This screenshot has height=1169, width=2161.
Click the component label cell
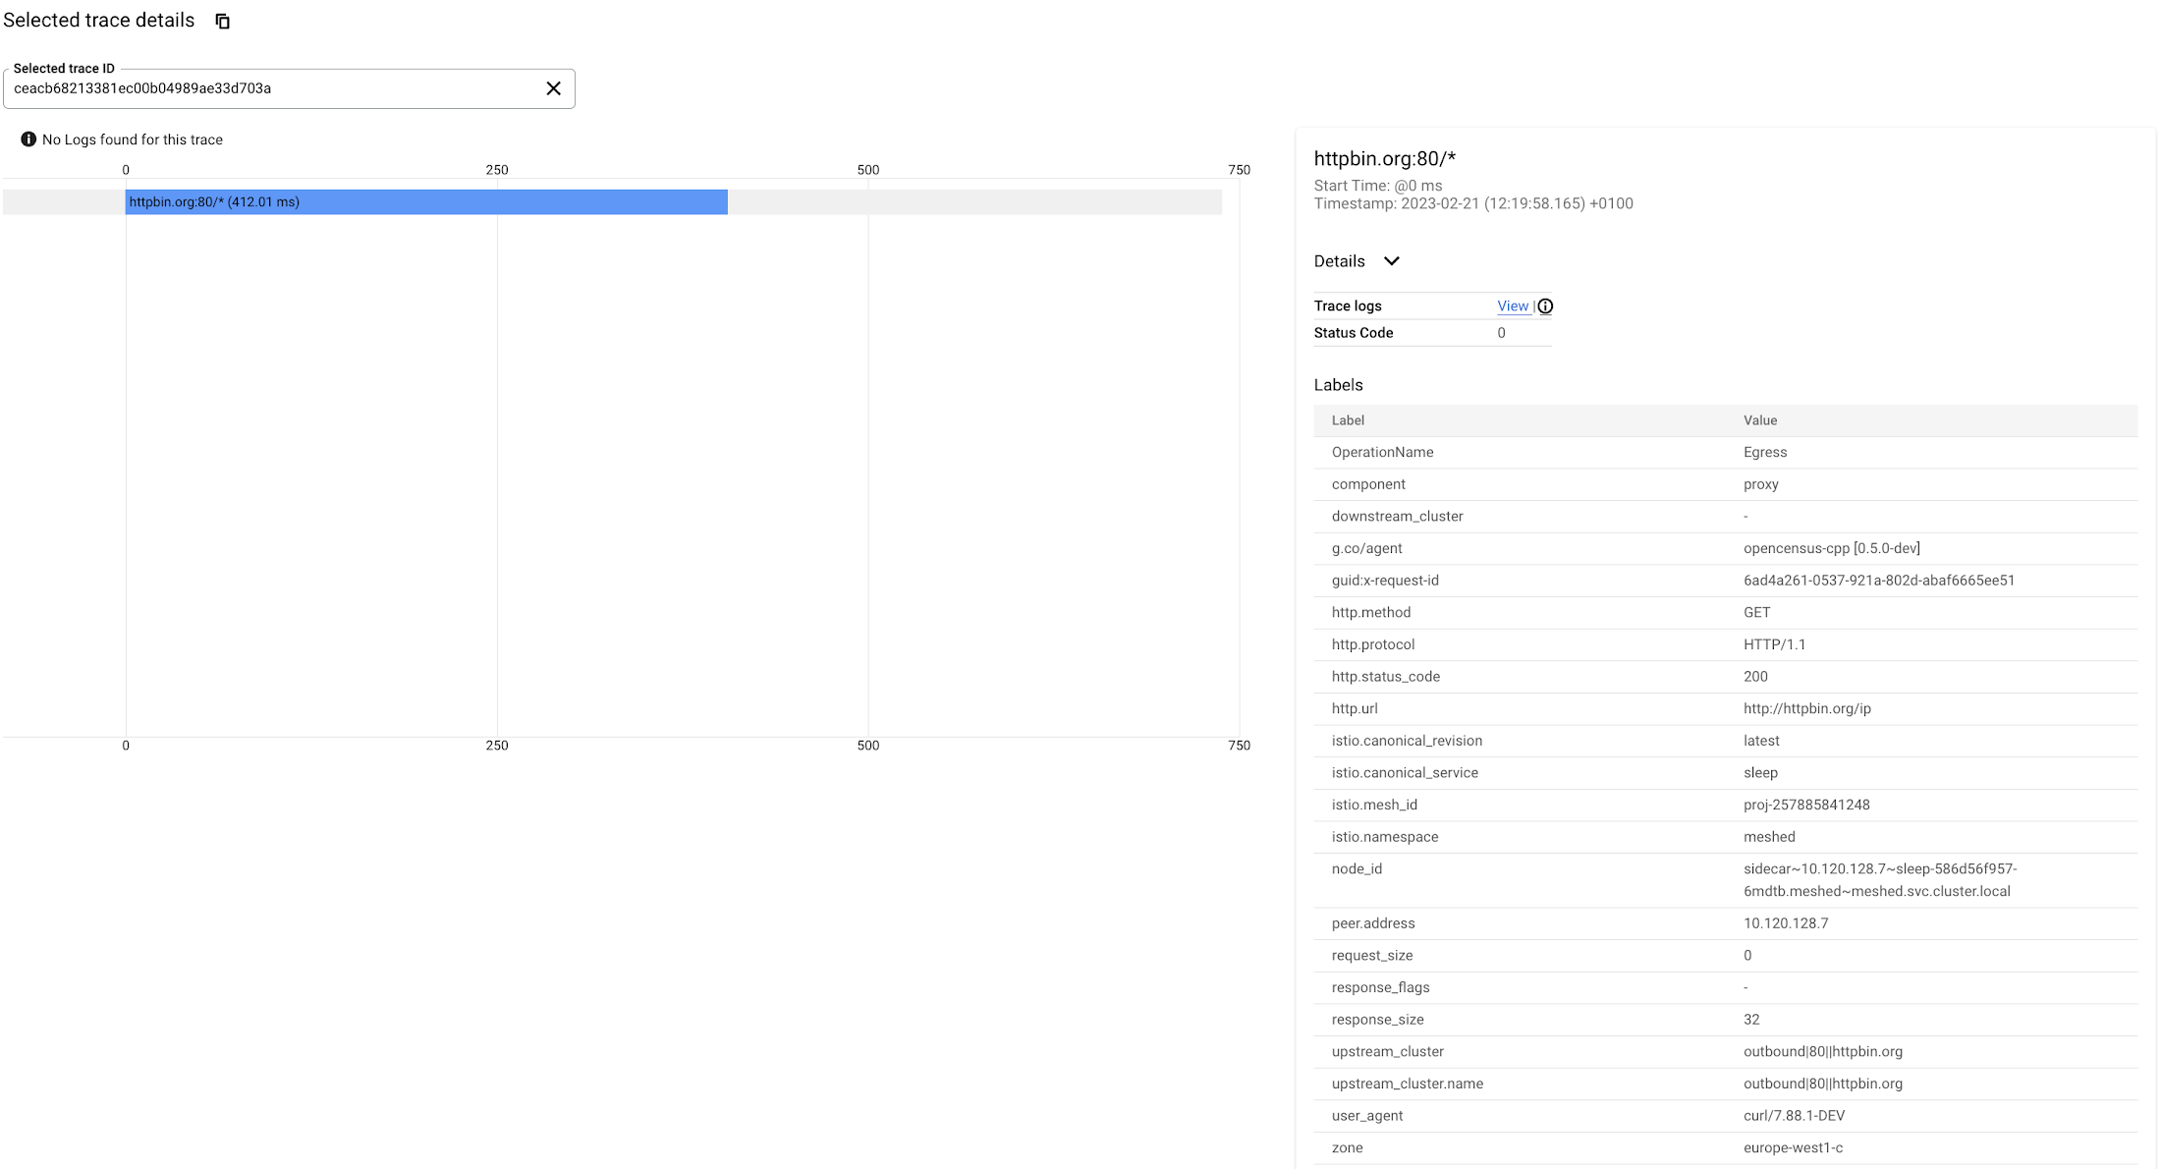(x=1368, y=484)
